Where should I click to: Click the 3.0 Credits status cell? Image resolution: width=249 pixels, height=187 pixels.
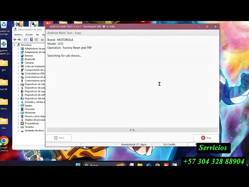pos(169,145)
